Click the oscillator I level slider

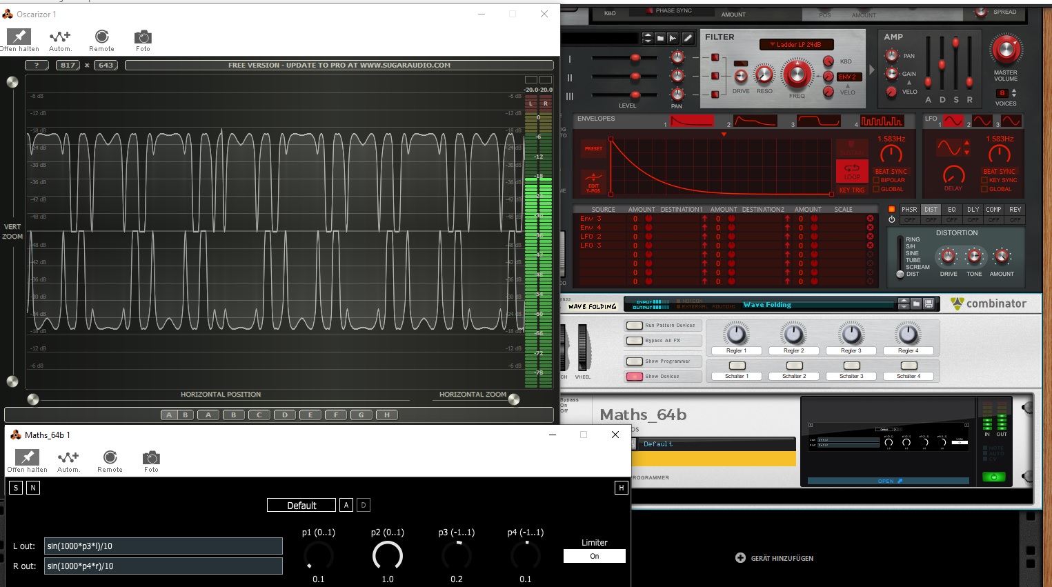click(x=635, y=57)
